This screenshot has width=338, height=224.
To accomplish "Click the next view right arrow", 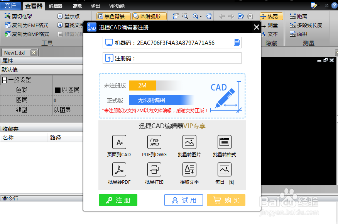I will click(x=231, y=16).
